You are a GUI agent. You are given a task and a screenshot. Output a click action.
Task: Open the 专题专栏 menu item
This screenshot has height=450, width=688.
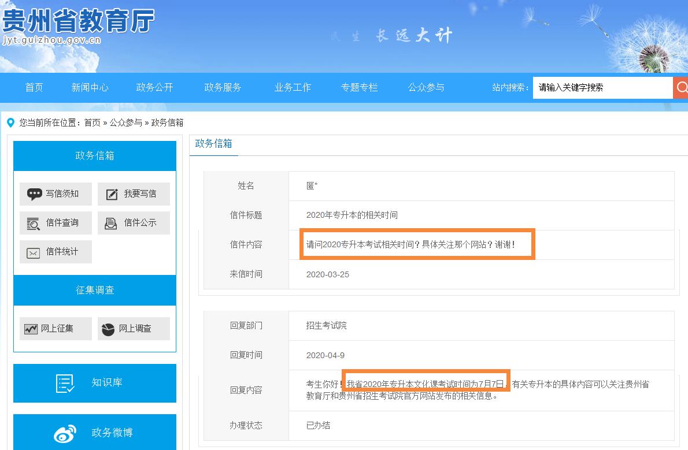(x=359, y=88)
